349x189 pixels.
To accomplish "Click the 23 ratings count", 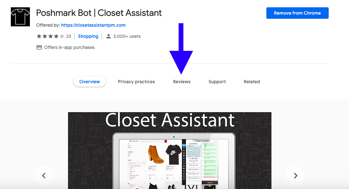I will [x=69, y=36].
